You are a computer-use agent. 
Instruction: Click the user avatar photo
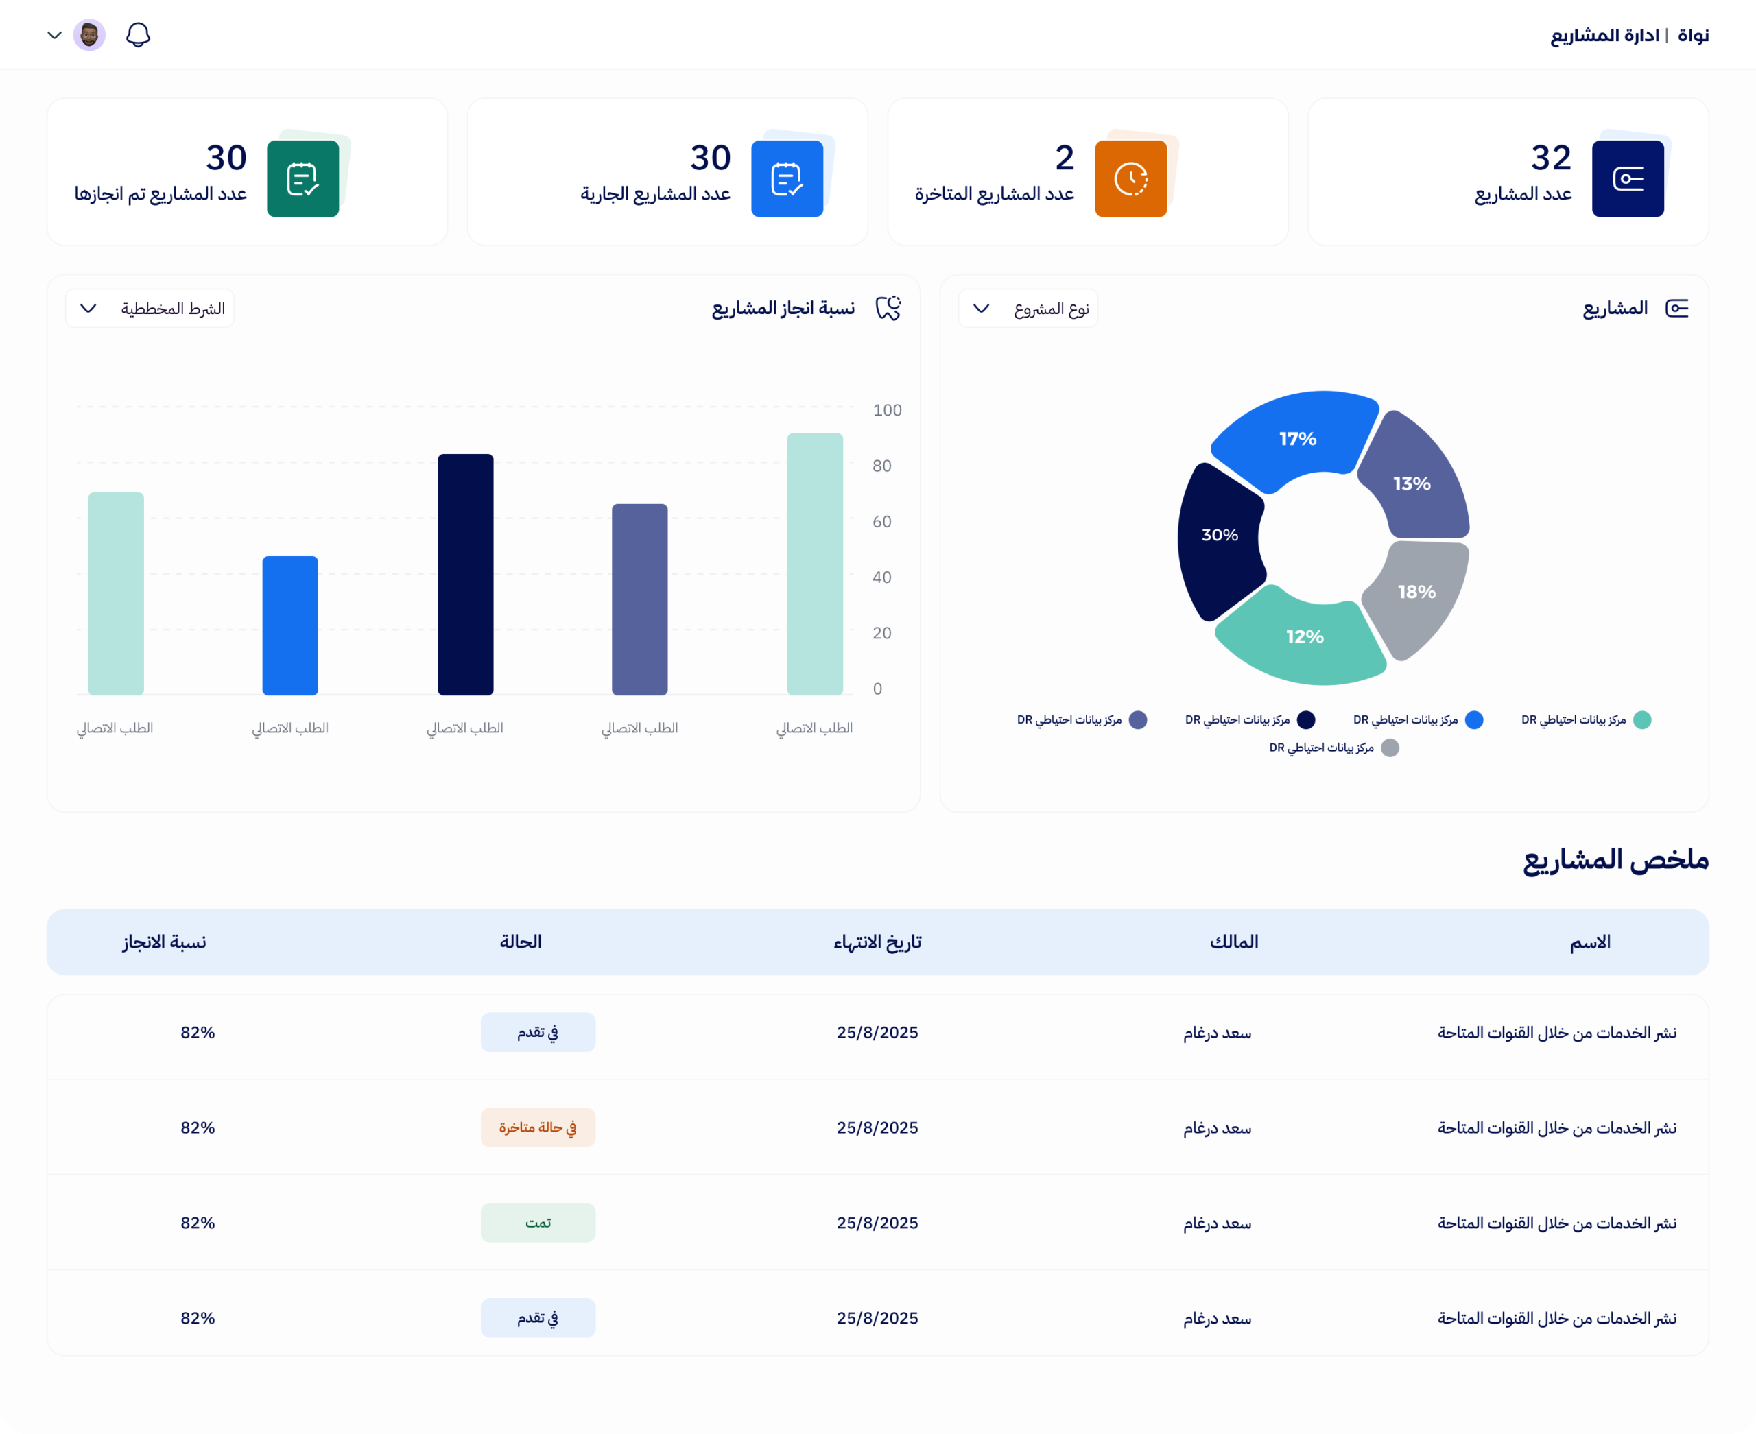tap(89, 35)
